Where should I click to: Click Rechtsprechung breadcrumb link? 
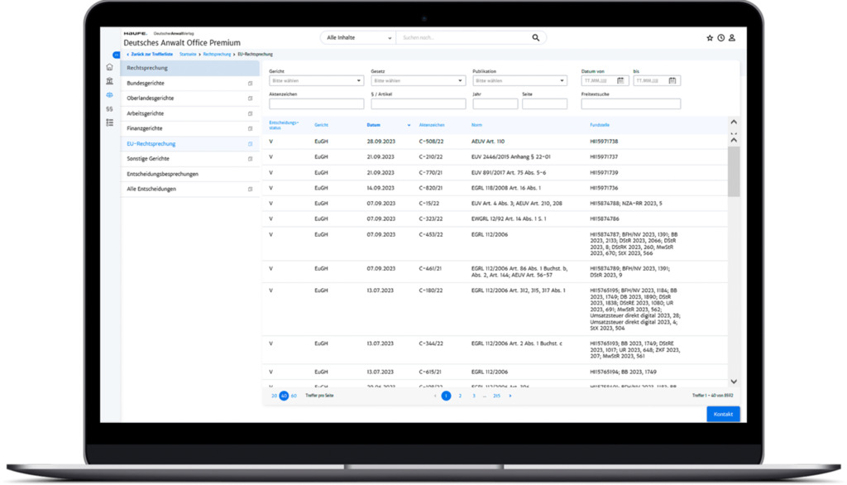tap(217, 55)
